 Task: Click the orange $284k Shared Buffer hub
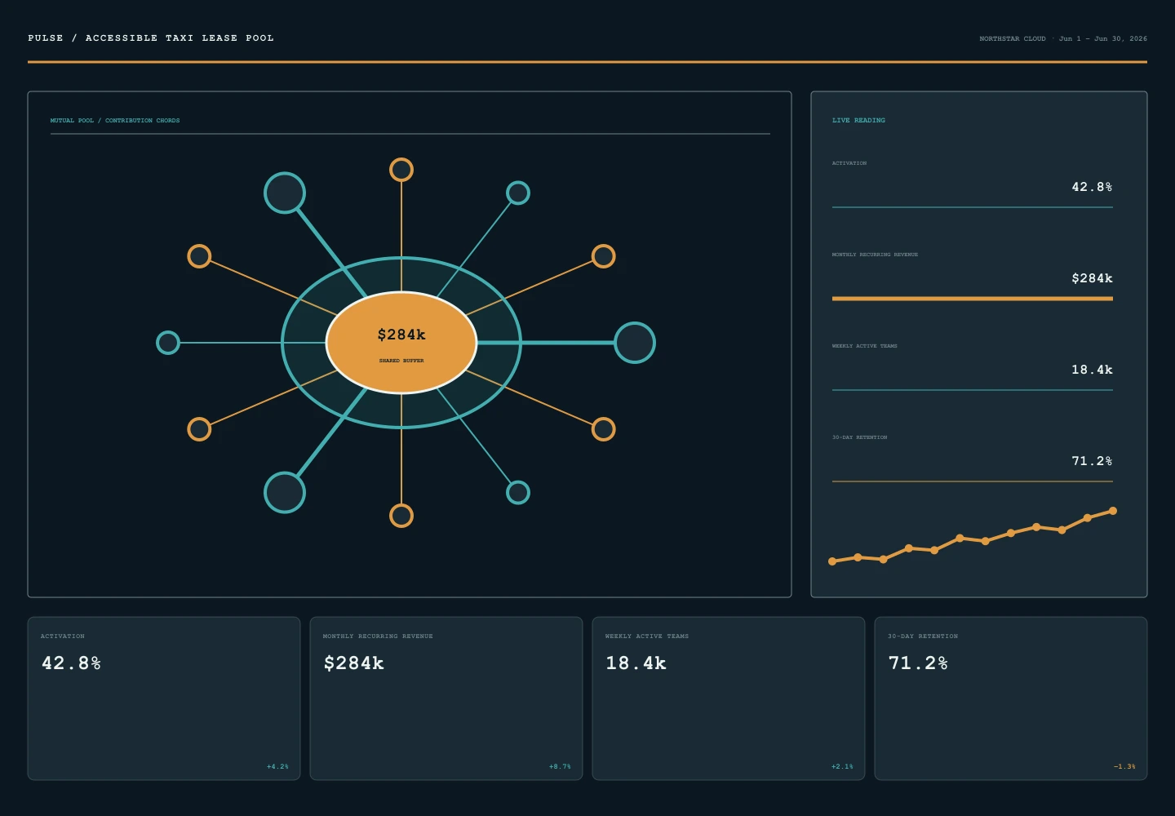401,343
